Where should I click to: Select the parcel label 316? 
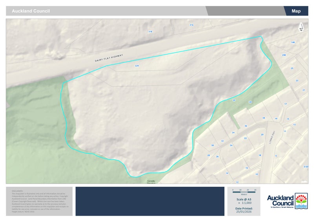pos(192,25)
